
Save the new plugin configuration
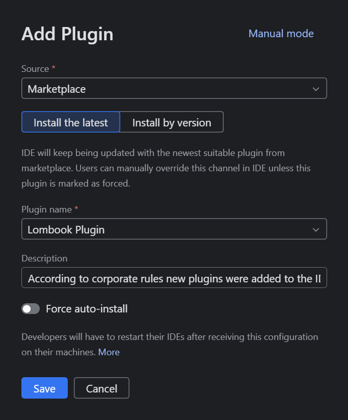[x=44, y=388]
